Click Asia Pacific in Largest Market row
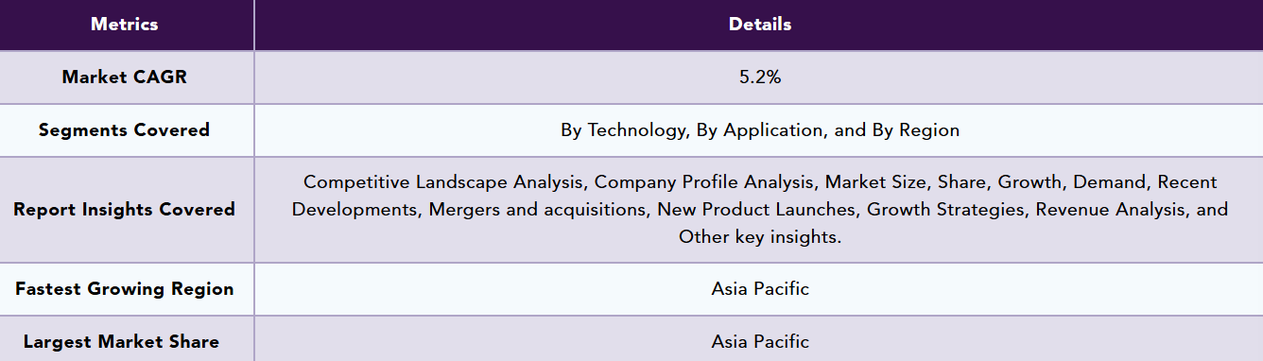 [x=760, y=342]
